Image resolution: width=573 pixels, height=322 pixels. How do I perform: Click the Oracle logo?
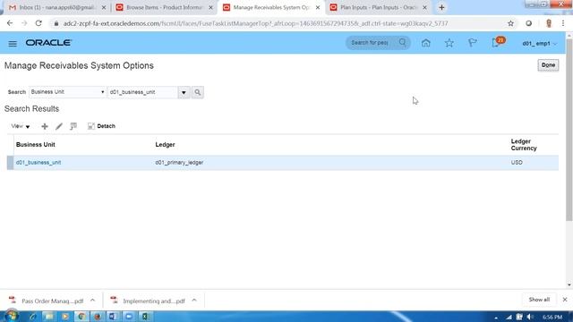coord(48,43)
